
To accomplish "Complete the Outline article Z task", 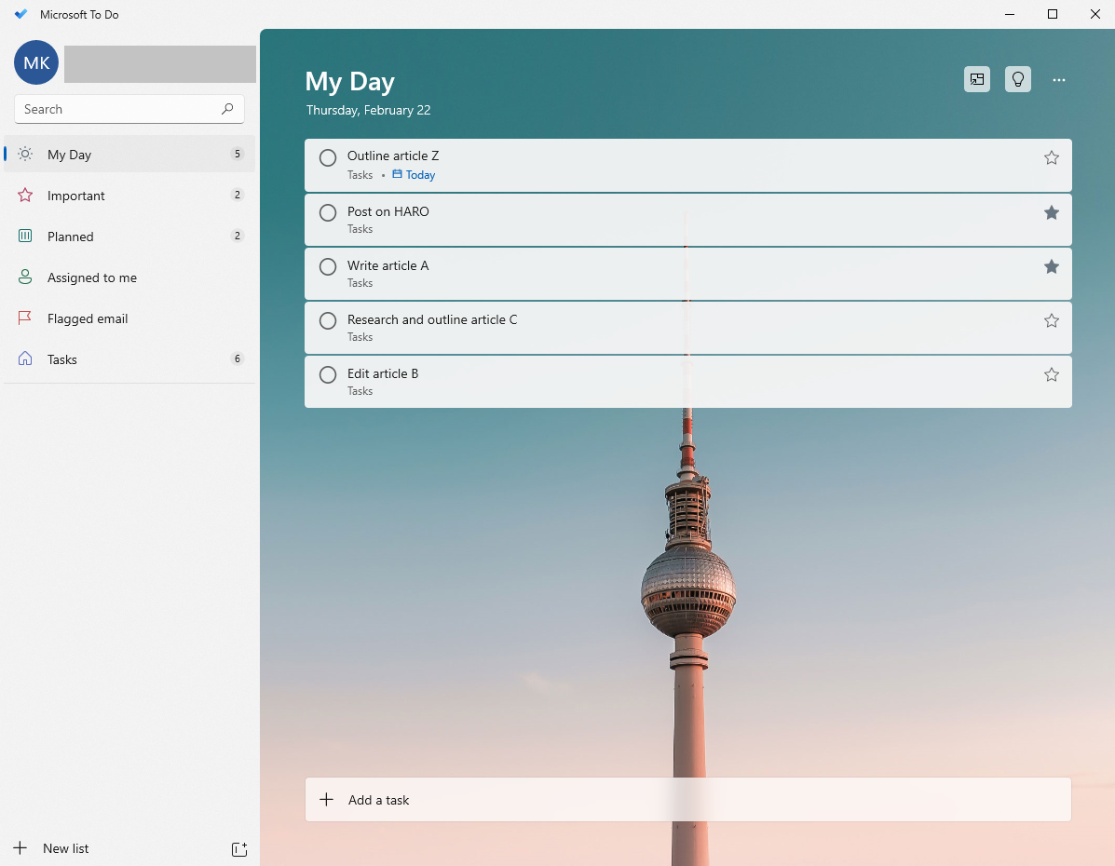I will [328, 158].
